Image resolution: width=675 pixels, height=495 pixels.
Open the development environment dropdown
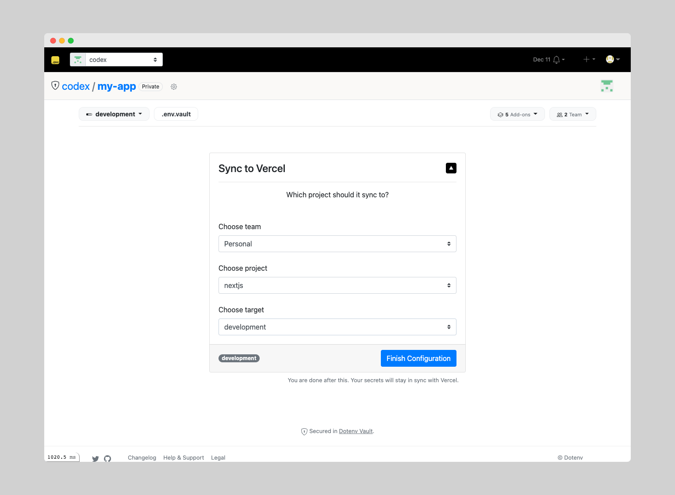tap(114, 114)
